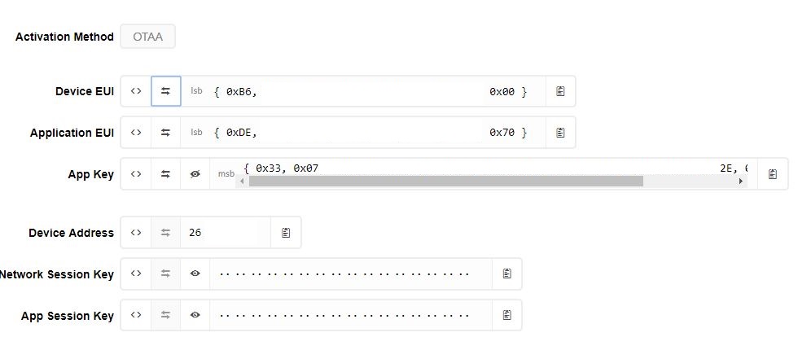Swap Application EUI byte order
The image size is (798, 350).
tap(166, 132)
